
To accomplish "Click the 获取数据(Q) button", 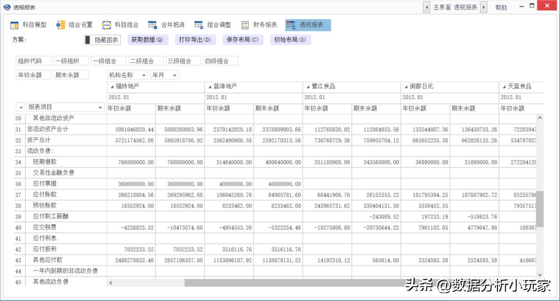I will click(x=148, y=40).
